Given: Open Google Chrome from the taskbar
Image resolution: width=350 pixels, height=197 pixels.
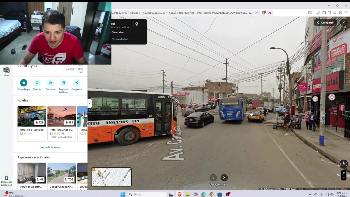Looking at the screenshot, I should [212, 195].
